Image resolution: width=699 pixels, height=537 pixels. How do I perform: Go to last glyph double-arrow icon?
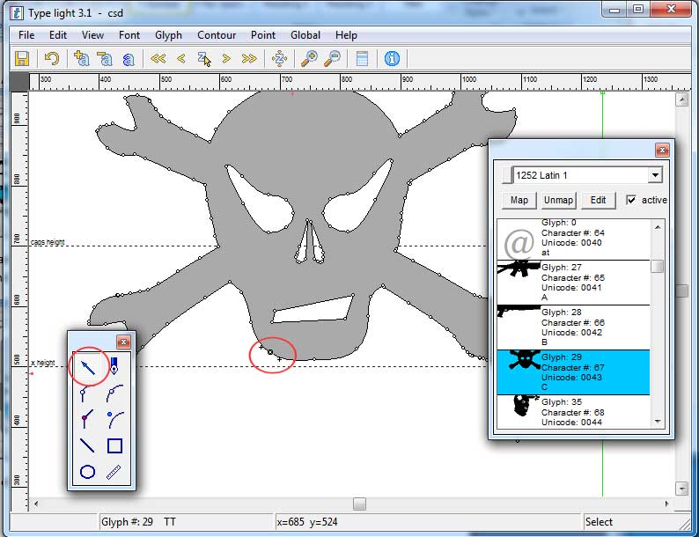point(249,59)
